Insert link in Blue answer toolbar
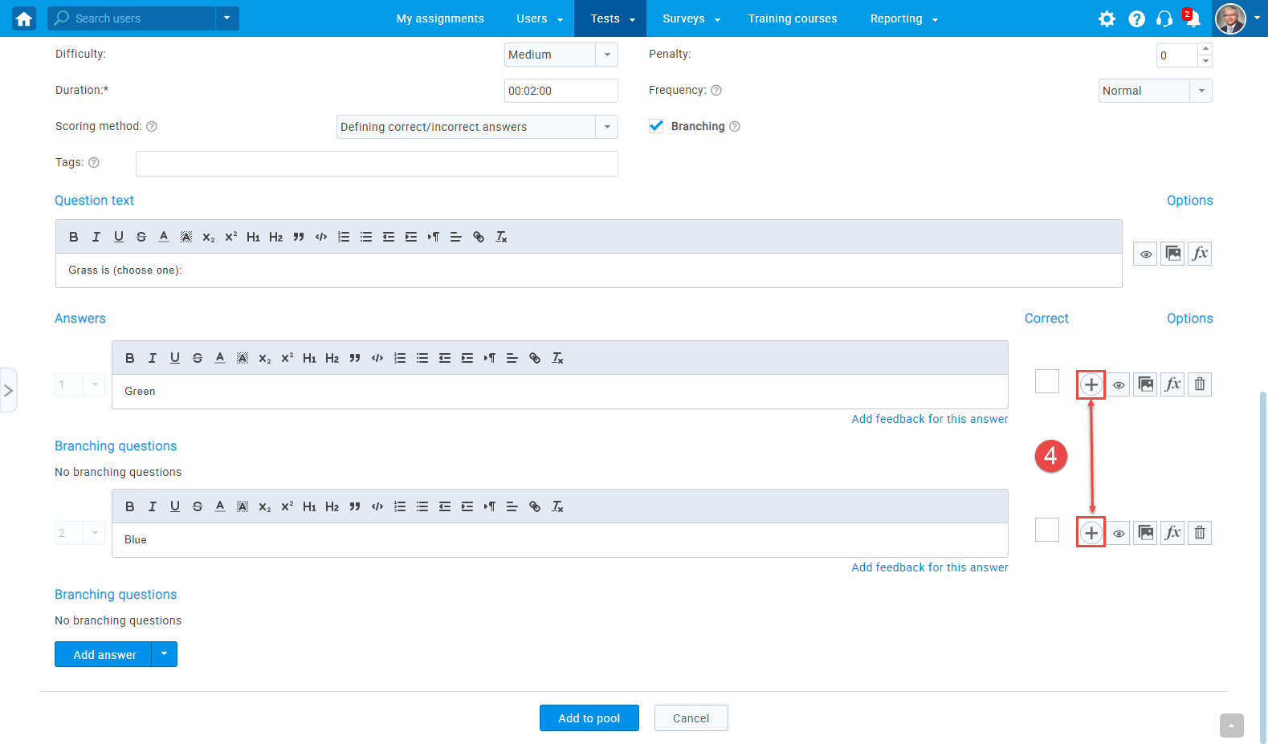 point(535,506)
